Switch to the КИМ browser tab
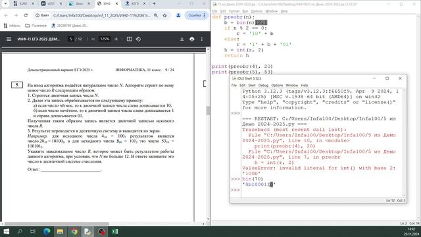The width and height of the screenshot is (421, 237). [24, 4]
